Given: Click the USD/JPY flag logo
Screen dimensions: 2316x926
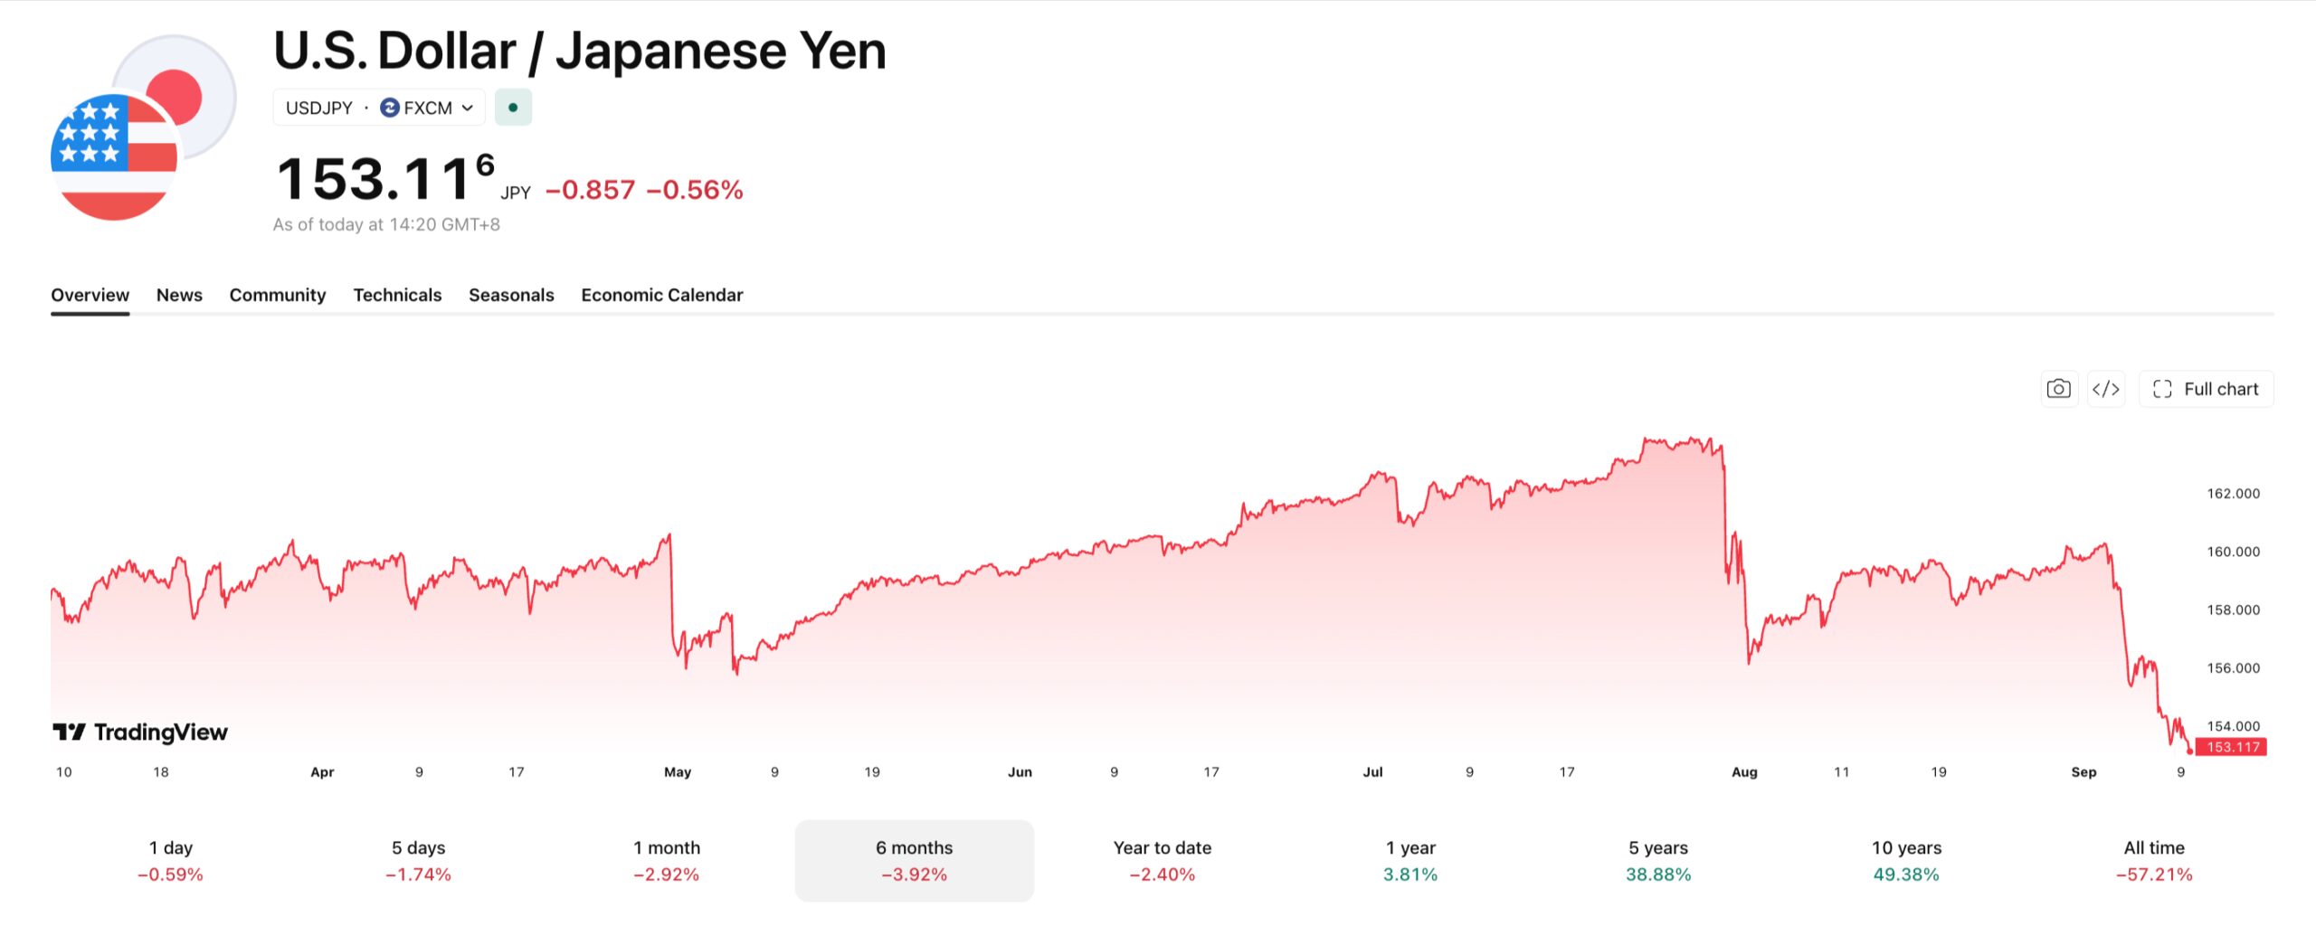Looking at the screenshot, I should point(144,128).
